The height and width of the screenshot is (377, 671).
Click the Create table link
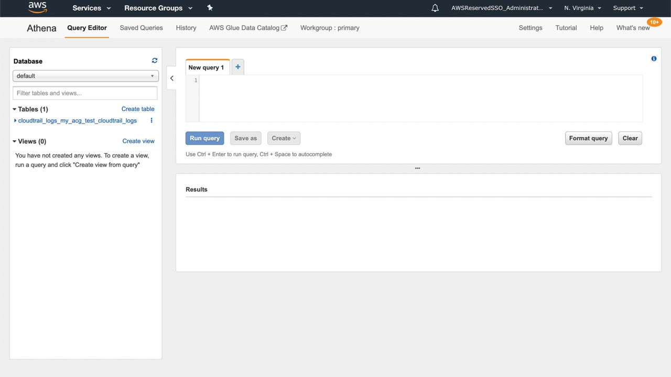(138, 109)
